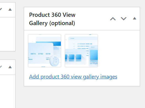Select the credit card gallery thumbnail
Image resolution: width=145 pixels, height=108 pixels.
(45, 51)
